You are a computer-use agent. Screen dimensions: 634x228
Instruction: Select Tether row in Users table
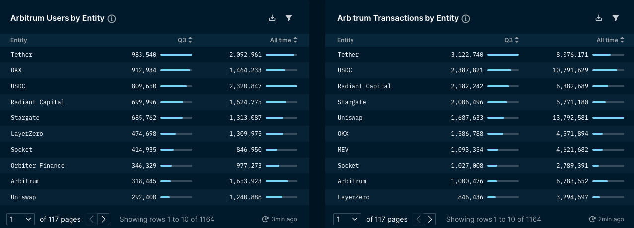click(154, 55)
